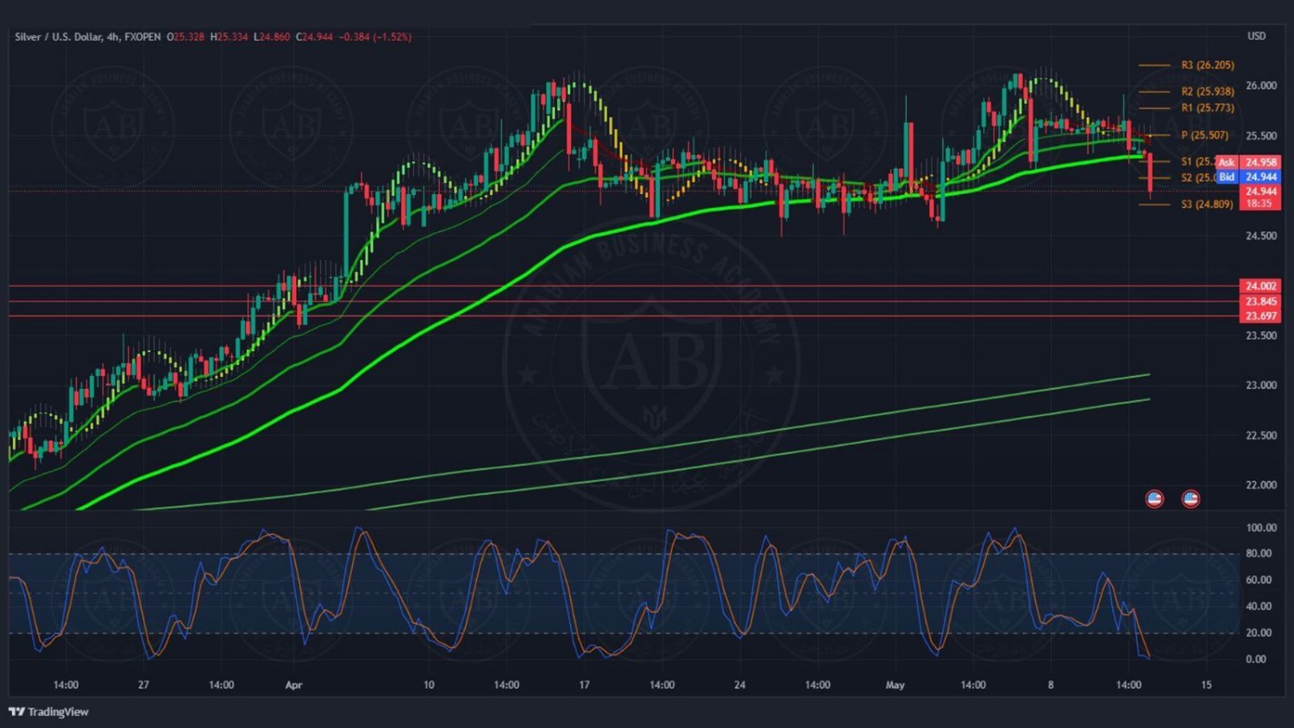Click the Apr label on time axis

coord(293,685)
